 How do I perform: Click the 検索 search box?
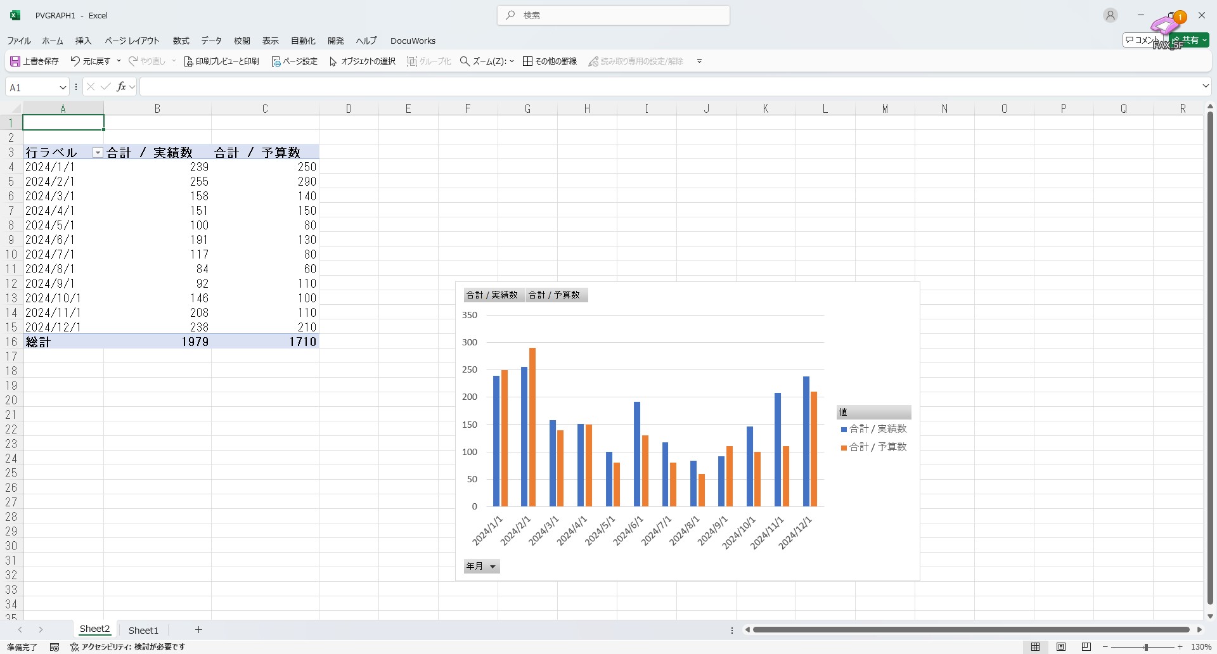pyautogui.click(x=613, y=15)
